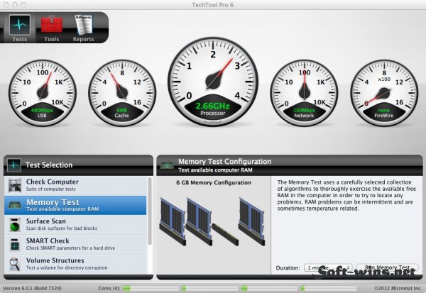The height and width of the screenshot is (293, 426).
Task: Select the Volume Structures row
Action: pyautogui.click(x=75, y=264)
